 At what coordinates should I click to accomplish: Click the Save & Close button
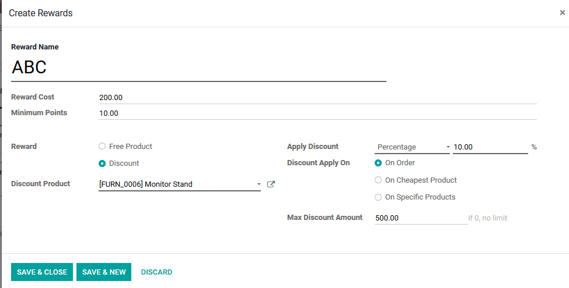[x=42, y=272]
